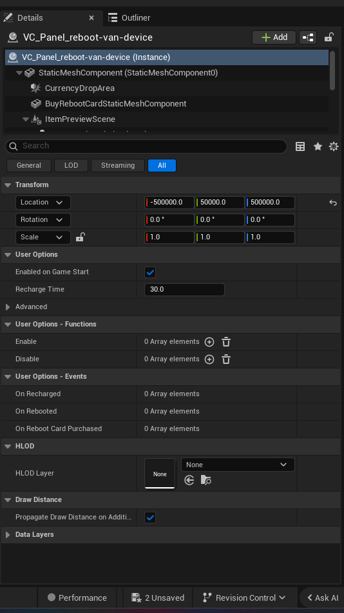344x613 pixels.
Task: Open the Scale type dropdown
Action: 43,237
